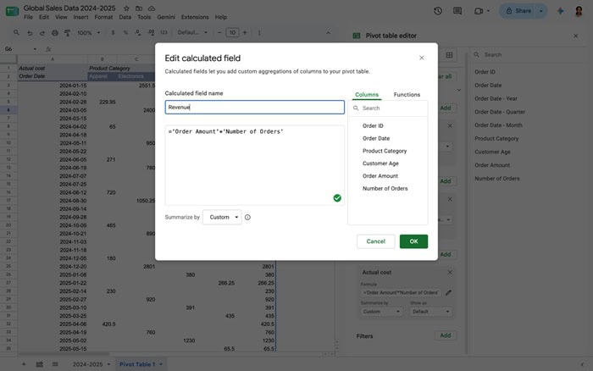Add a new sheet with plus icon
This screenshot has height=371, width=593.
coord(24,364)
